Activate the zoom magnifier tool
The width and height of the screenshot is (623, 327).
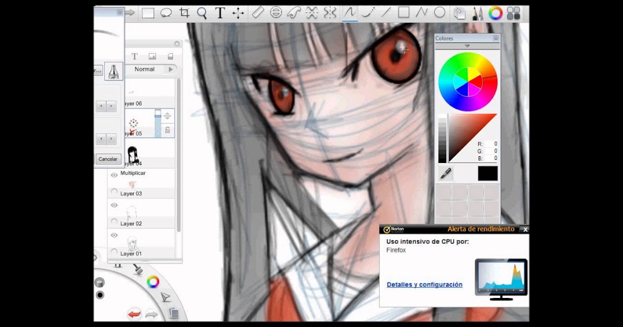(x=201, y=13)
